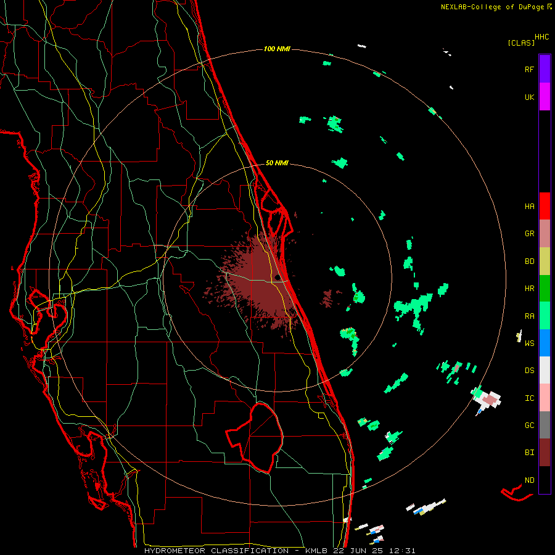This screenshot has width=555, height=555.
Task: Click the "HHC" product label
Action: (x=541, y=37)
